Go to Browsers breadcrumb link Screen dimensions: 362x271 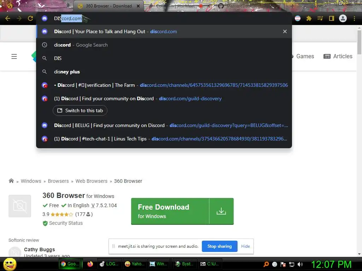tap(58, 181)
